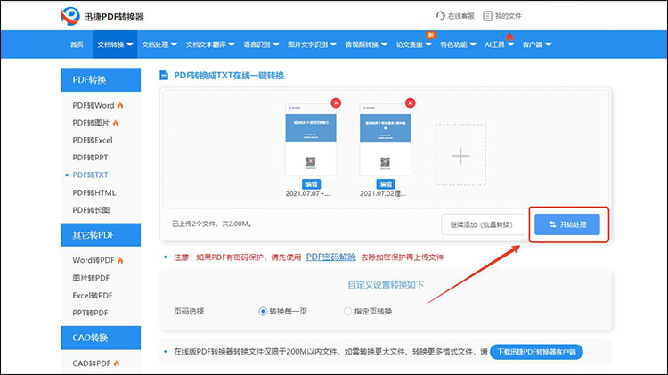Click 继续添加（批量转换） button
The height and width of the screenshot is (375, 668).
483,224
